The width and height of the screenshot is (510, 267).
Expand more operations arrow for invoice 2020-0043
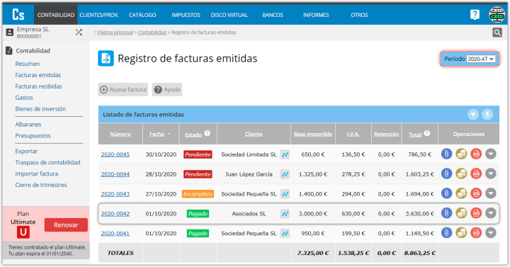point(490,193)
